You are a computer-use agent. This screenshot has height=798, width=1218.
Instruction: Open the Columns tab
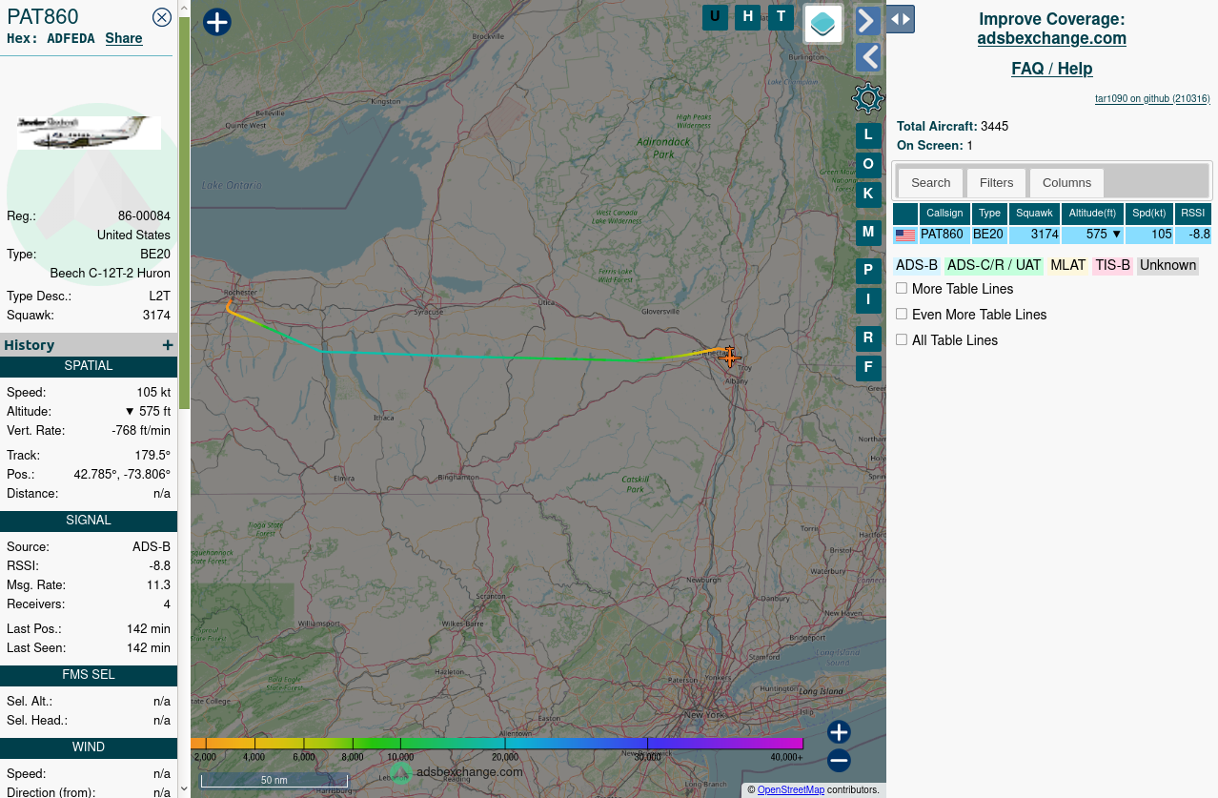1066,183
